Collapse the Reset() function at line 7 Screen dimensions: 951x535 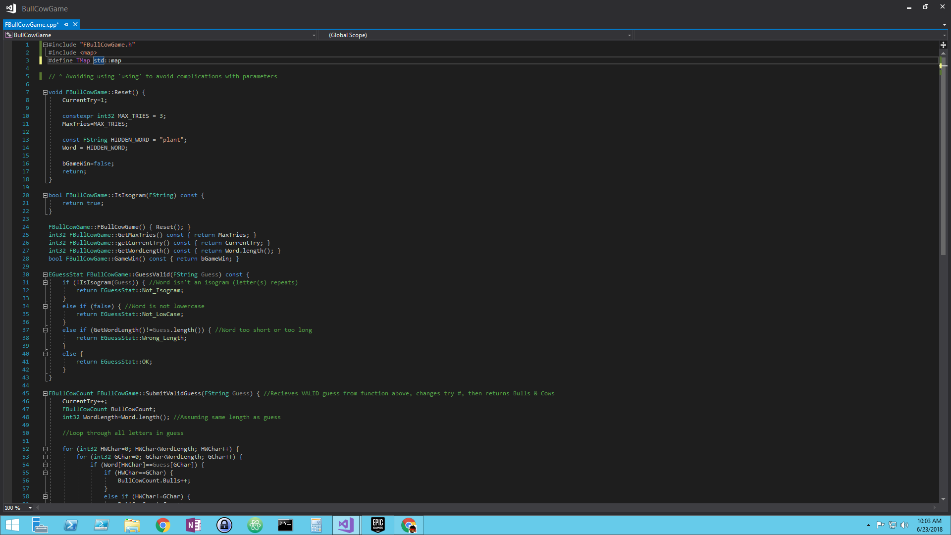pos(45,92)
